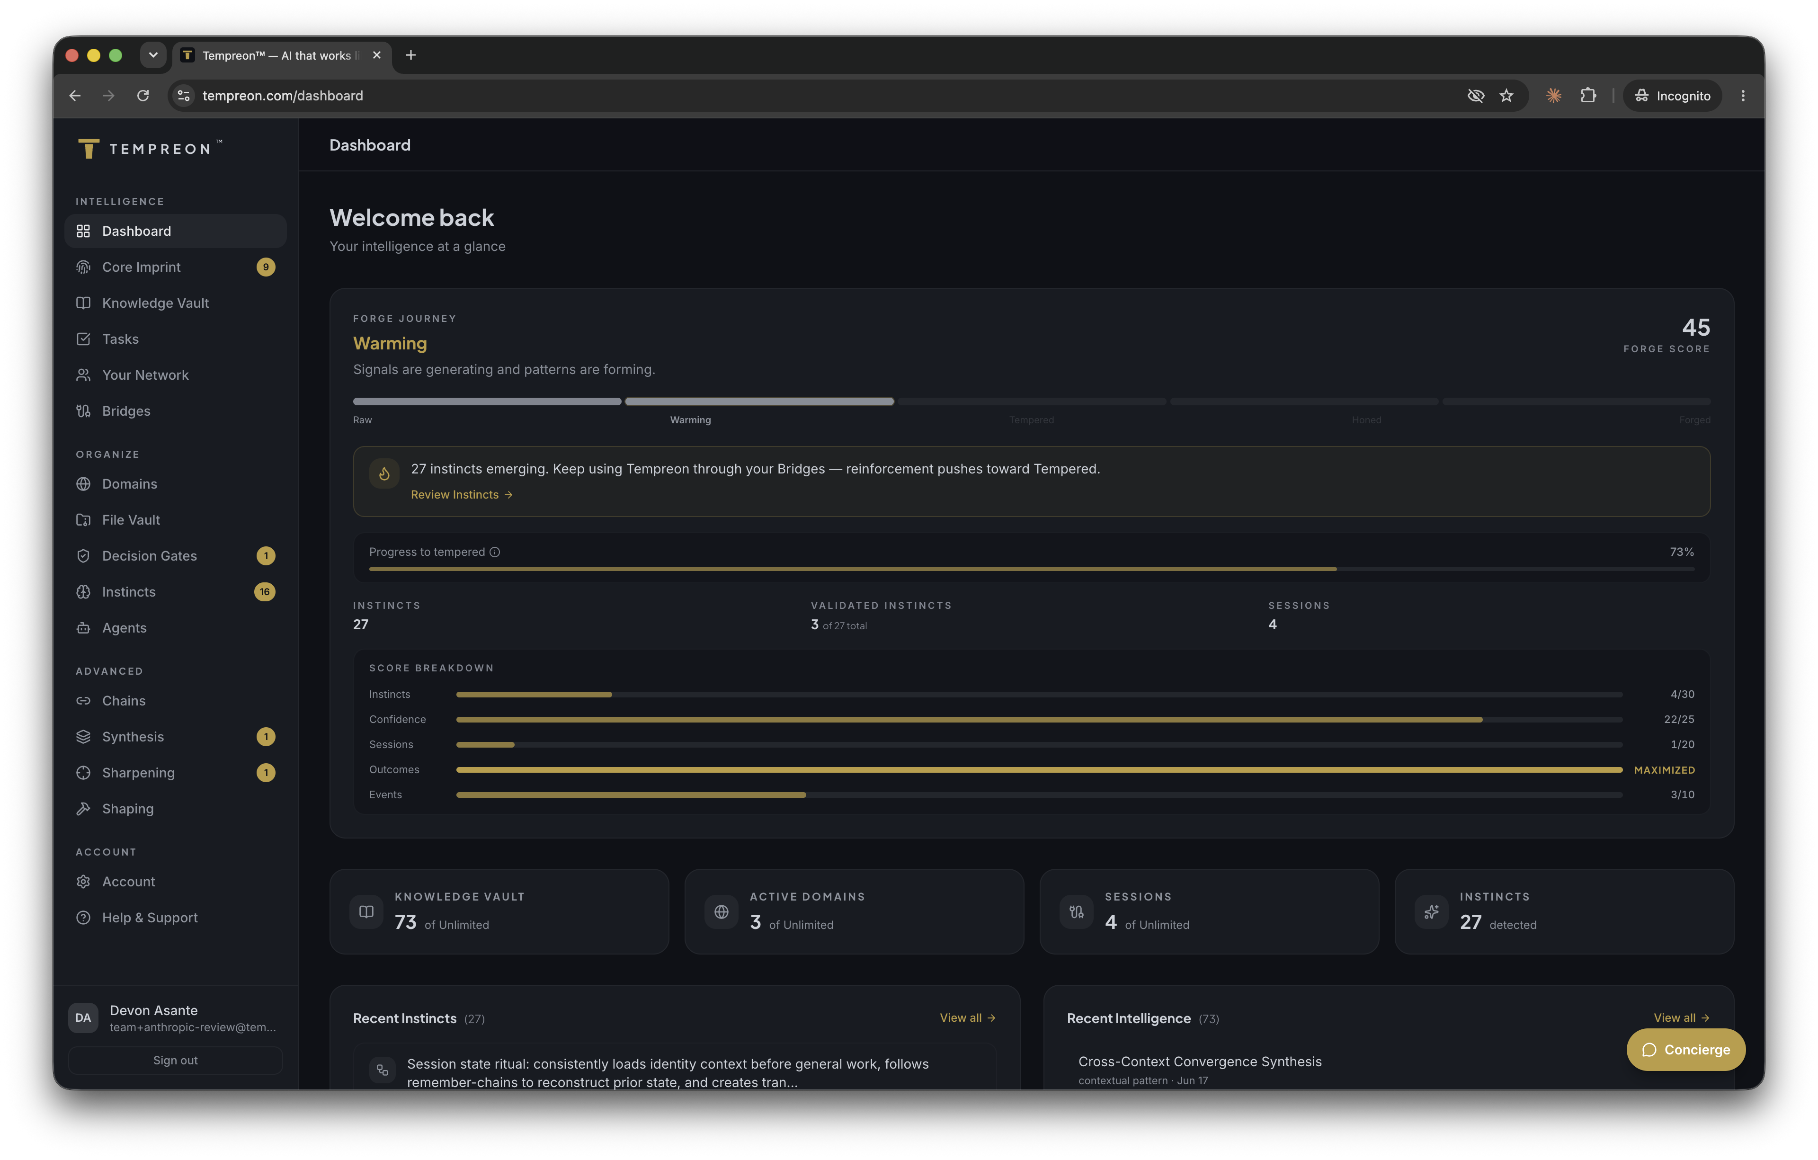1818x1160 pixels.
Task: Open the tab search dropdown chevron
Action: [x=153, y=55]
